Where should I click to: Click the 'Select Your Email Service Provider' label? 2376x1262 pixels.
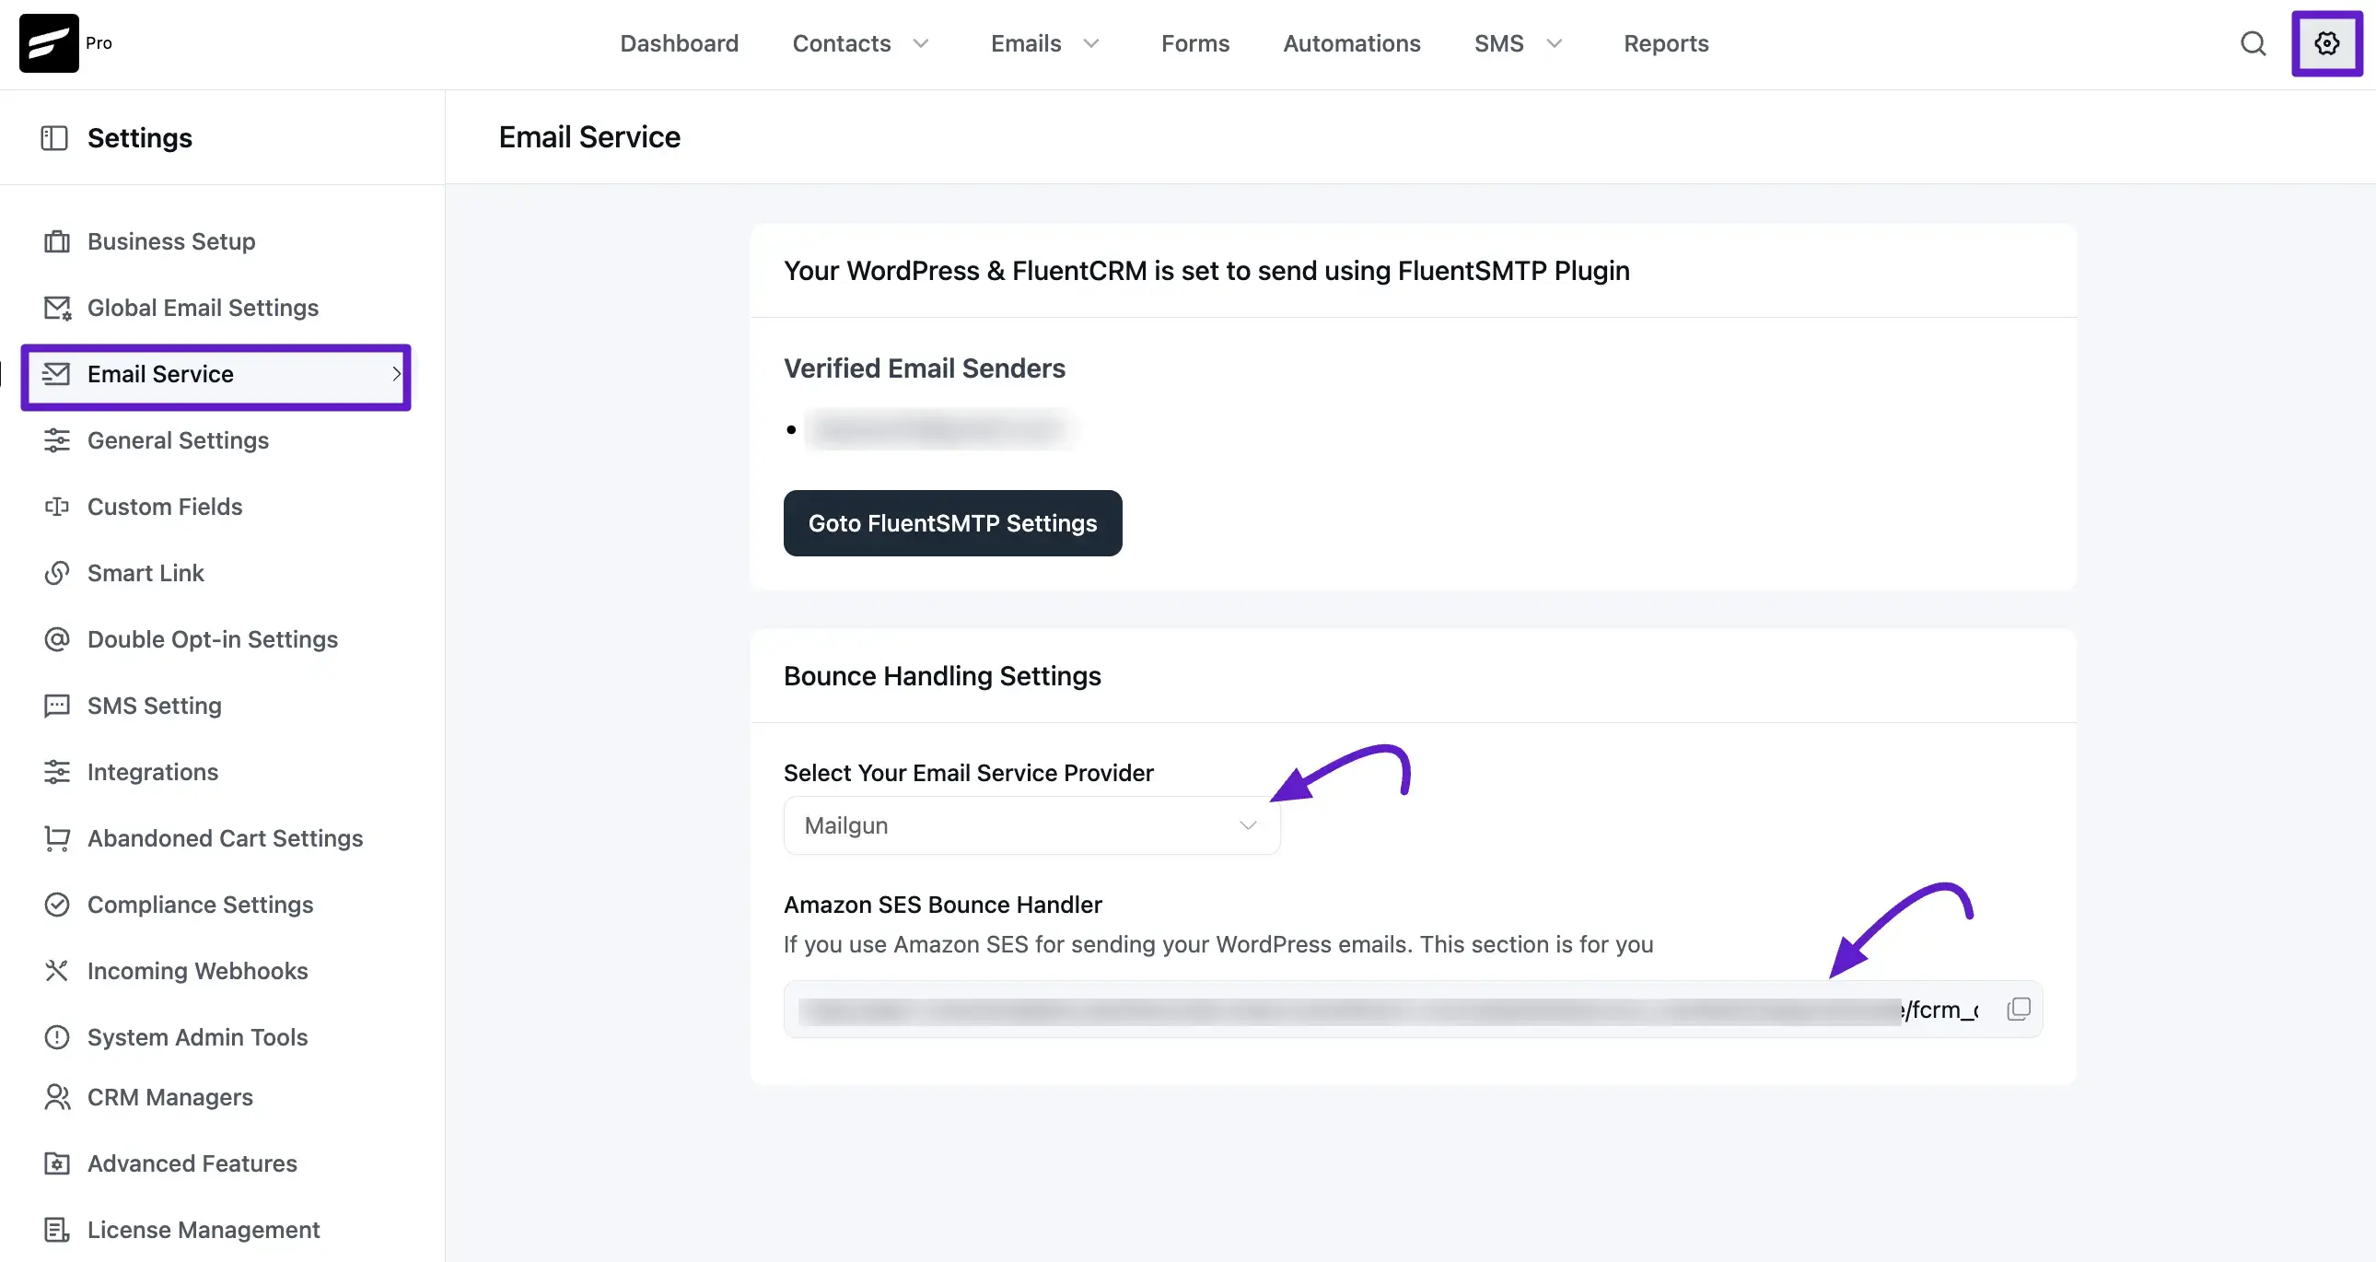969,773
